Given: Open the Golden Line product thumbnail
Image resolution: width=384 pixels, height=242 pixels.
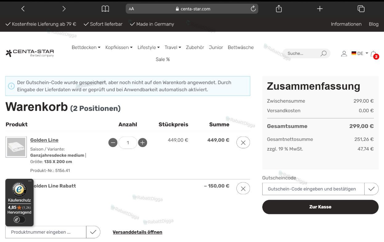Looking at the screenshot, I should click(16, 147).
